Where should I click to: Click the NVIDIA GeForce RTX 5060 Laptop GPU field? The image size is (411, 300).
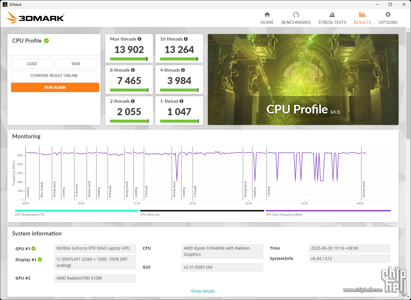tap(95, 248)
